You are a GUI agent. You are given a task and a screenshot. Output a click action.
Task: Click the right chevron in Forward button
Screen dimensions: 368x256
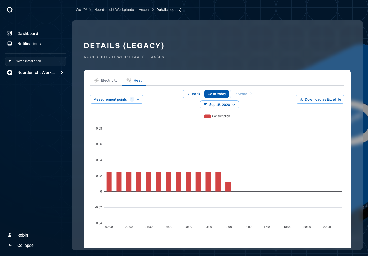coord(251,94)
